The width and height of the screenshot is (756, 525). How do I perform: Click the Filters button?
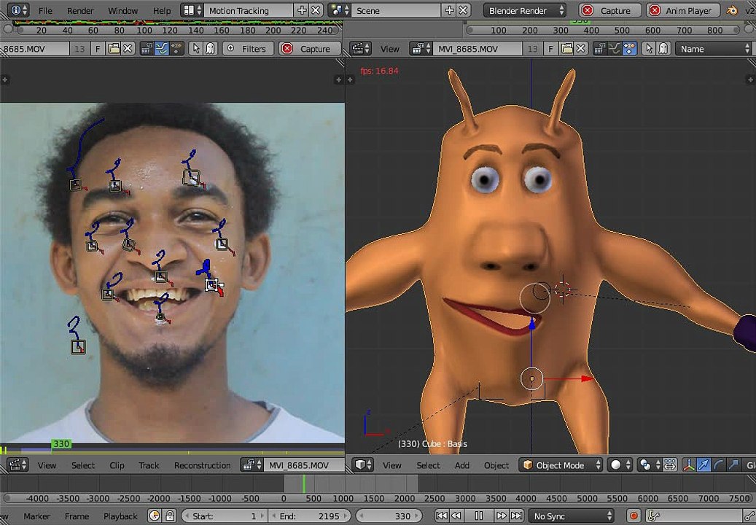coord(247,49)
